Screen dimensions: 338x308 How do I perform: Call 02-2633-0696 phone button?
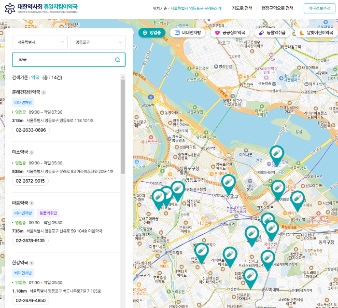[31, 130]
